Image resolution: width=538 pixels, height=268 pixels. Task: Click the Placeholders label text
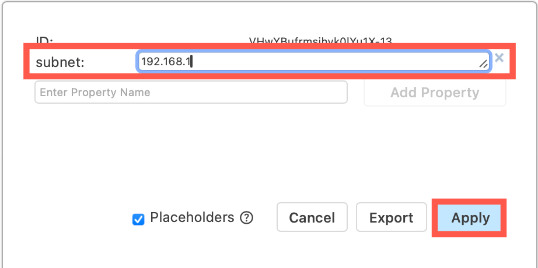(x=192, y=218)
